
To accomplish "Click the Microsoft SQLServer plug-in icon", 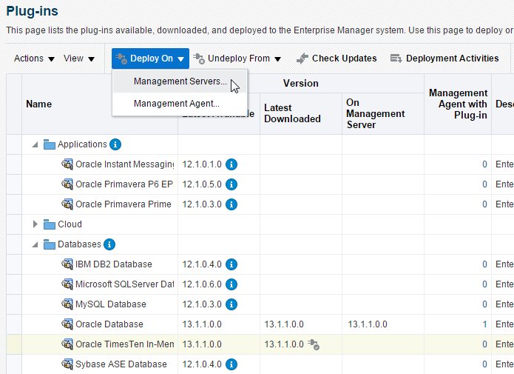I will [x=67, y=284].
